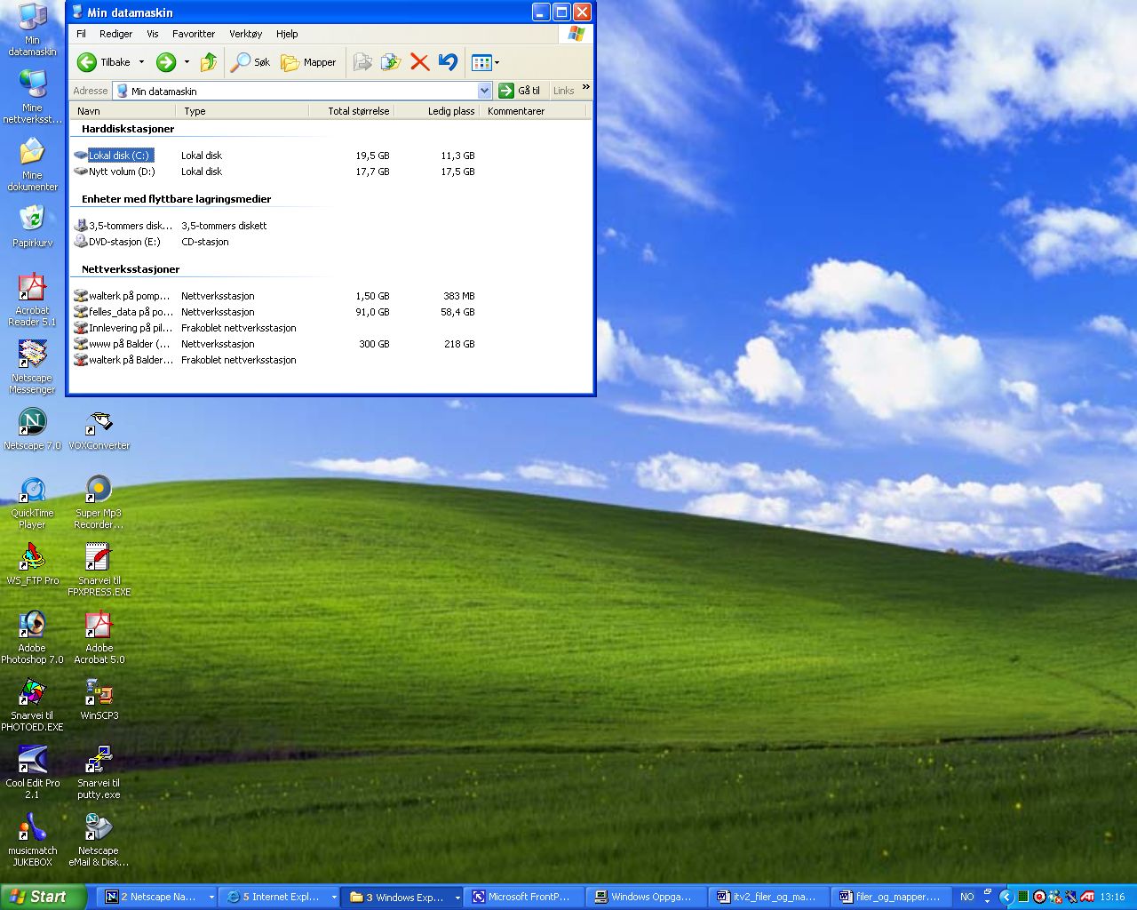Select the VOXConverter desktop icon
1137x910 pixels.
99,429
